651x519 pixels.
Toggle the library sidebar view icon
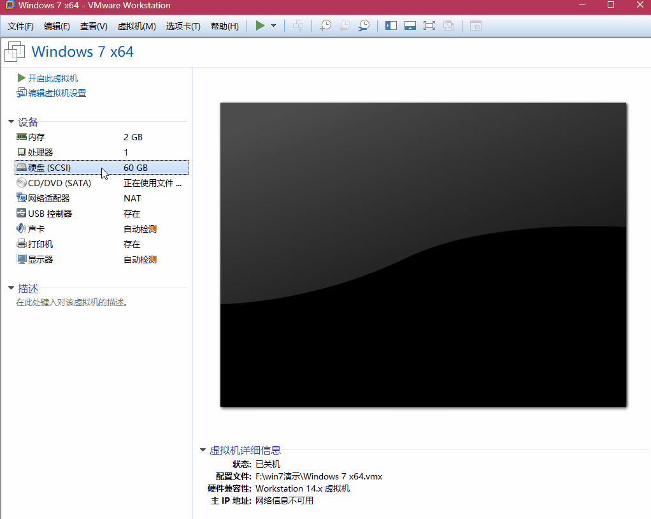point(391,26)
